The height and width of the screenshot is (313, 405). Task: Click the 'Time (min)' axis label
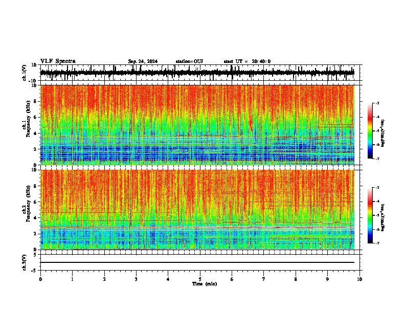click(205, 284)
